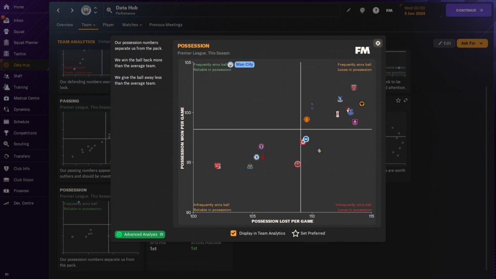Viewport: 496px width, 279px height.
Task: Click the Squad shirt icon
Action: coord(6,32)
